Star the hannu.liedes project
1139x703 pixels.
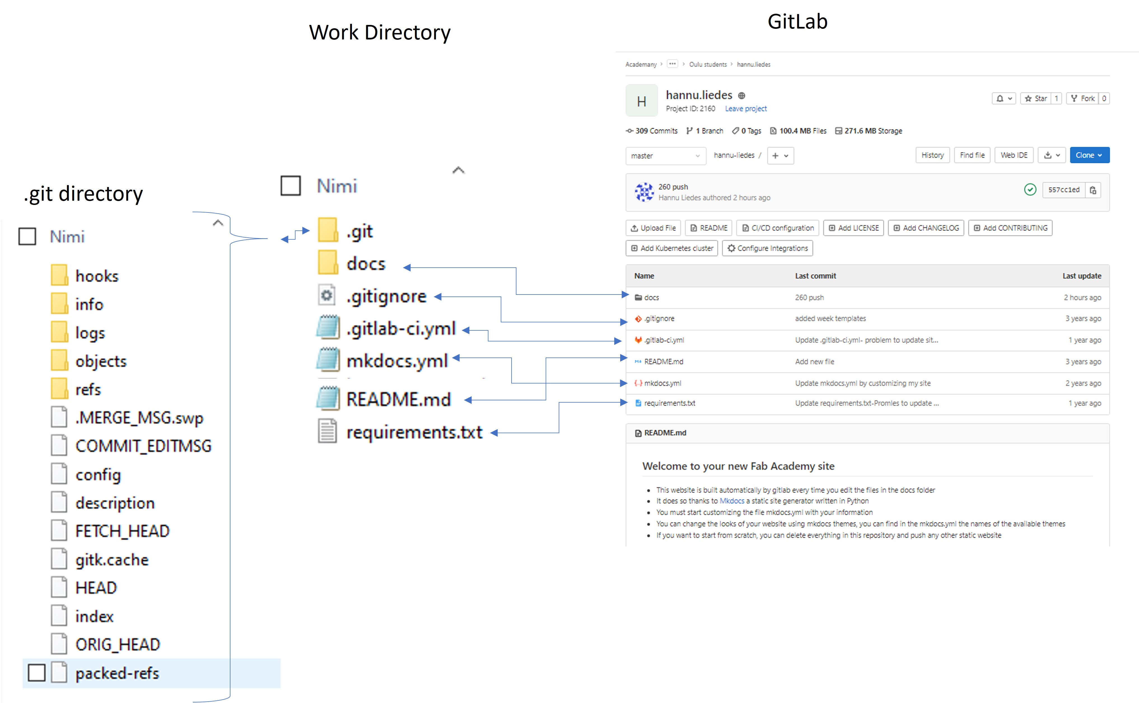[x=1036, y=99]
